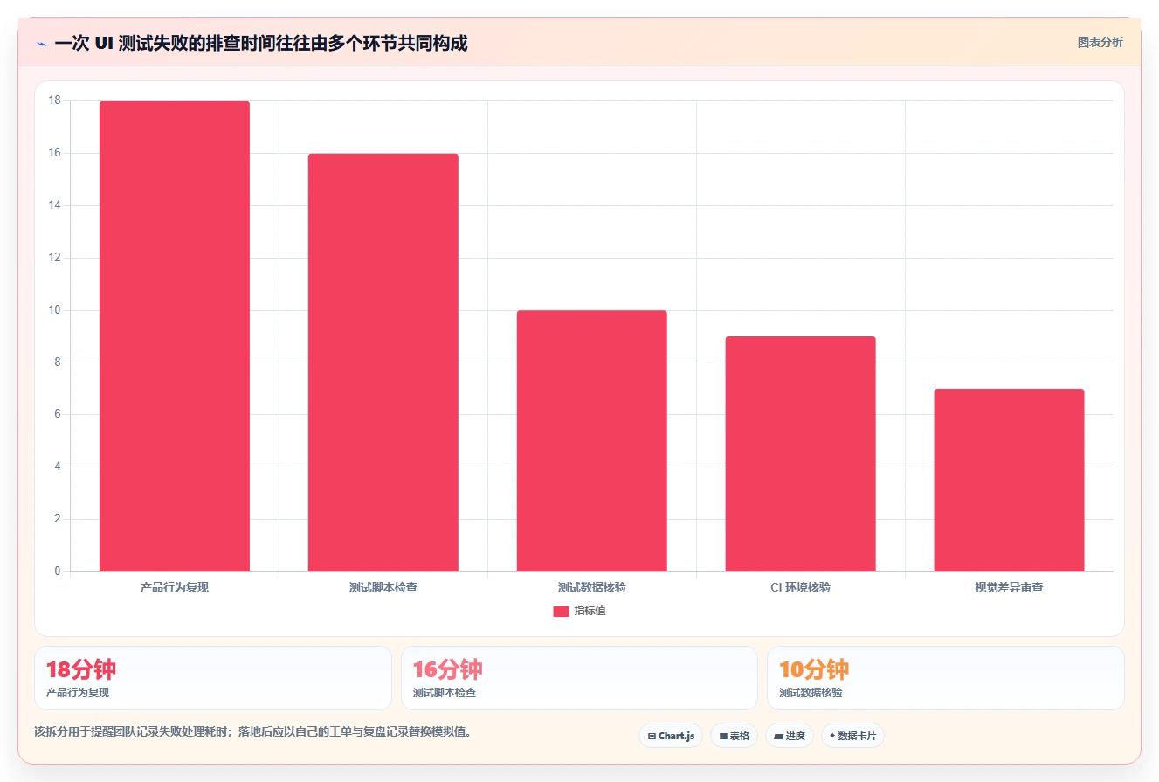
Task: Click the 16分钟 card value
Action: (x=448, y=670)
